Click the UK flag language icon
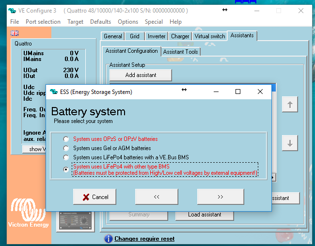The image size is (315, 246). (x=15, y=33)
